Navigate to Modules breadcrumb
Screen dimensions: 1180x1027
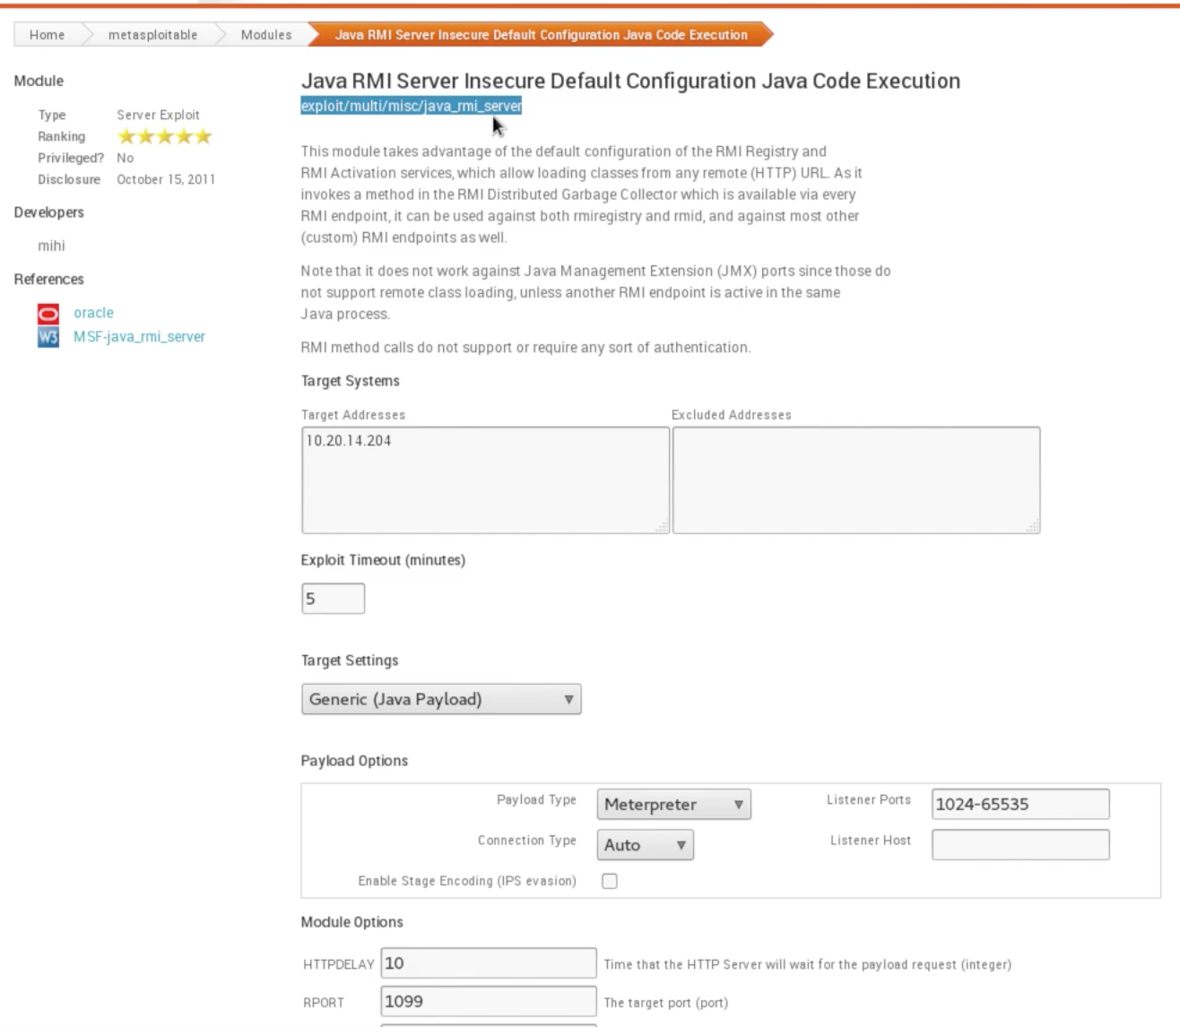[x=266, y=35]
